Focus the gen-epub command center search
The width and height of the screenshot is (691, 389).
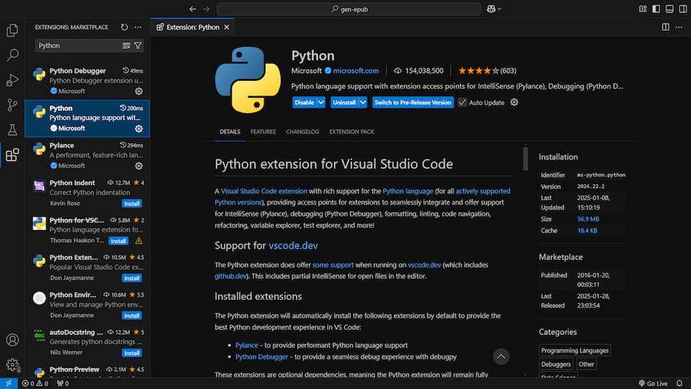click(348, 9)
